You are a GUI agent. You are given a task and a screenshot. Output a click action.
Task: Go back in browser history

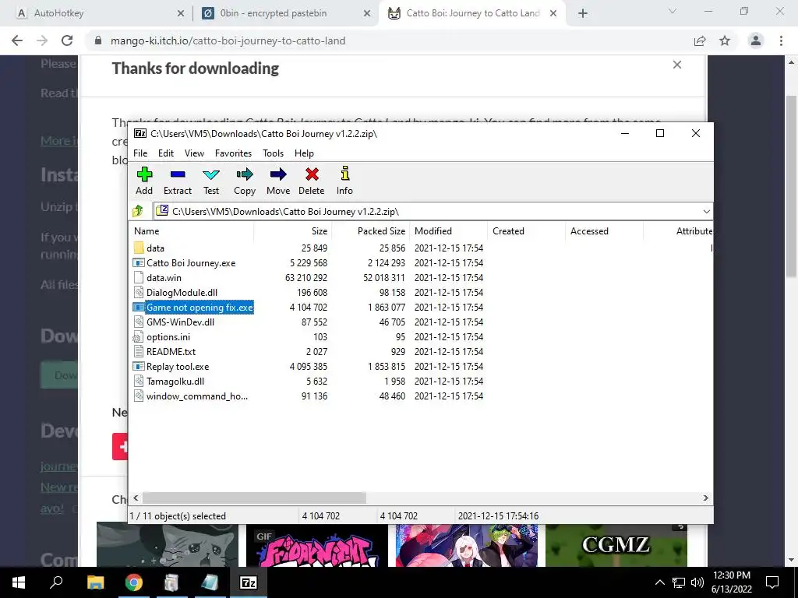pyautogui.click(x=17, y=40)
